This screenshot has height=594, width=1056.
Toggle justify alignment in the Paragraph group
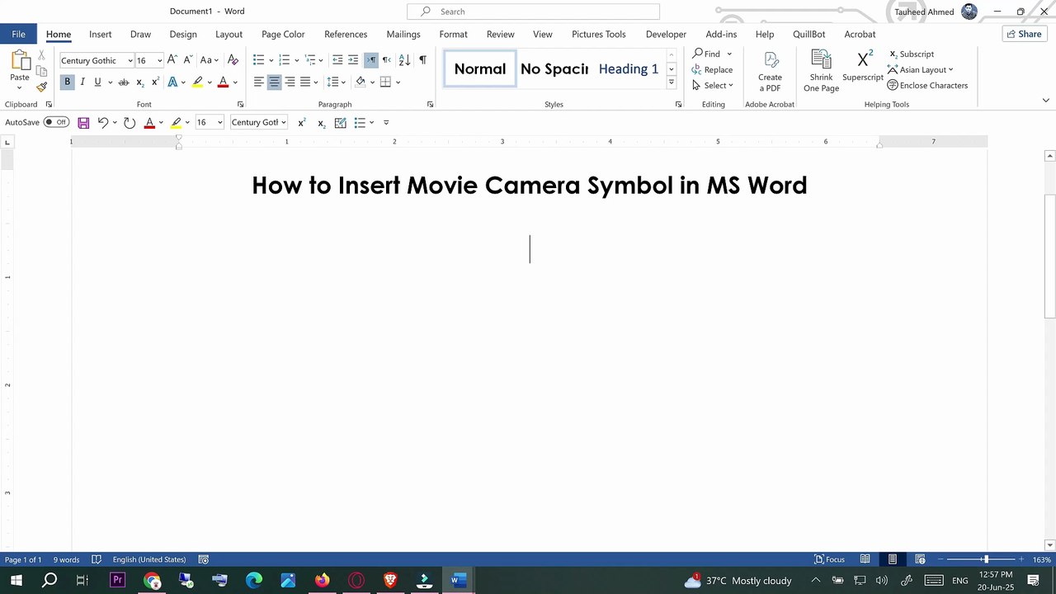pos(305,82)
